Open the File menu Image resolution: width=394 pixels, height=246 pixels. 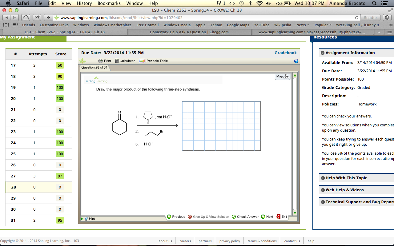38,3
